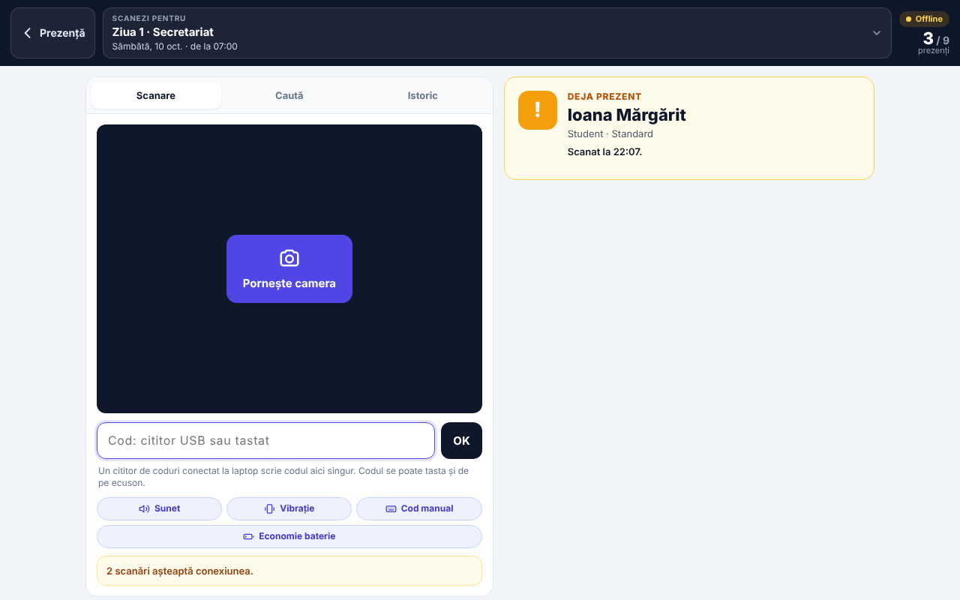Switch to the Scanare tab
This screenshot has width=960, height=600.
(x=156, y=95)
